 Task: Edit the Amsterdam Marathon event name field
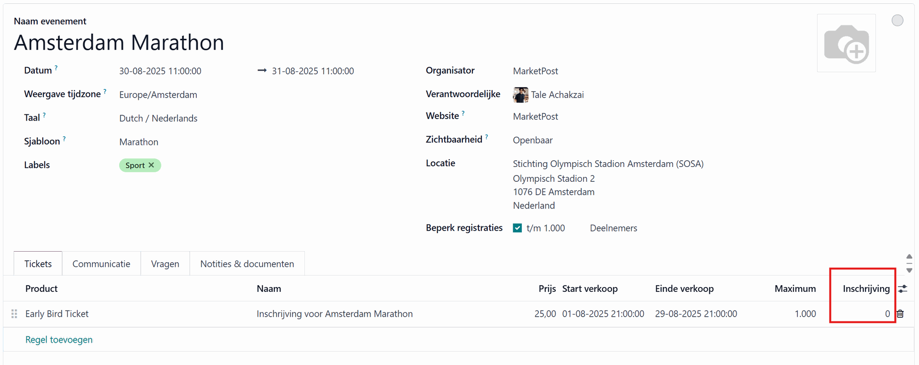tap(119, 42)
